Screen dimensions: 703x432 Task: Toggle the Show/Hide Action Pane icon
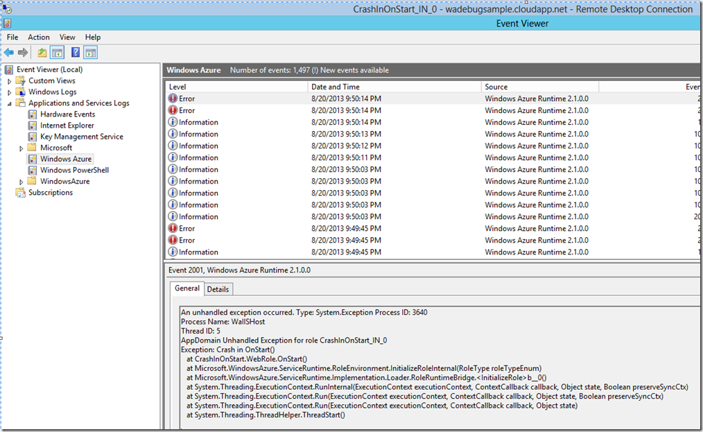(91, 53)
